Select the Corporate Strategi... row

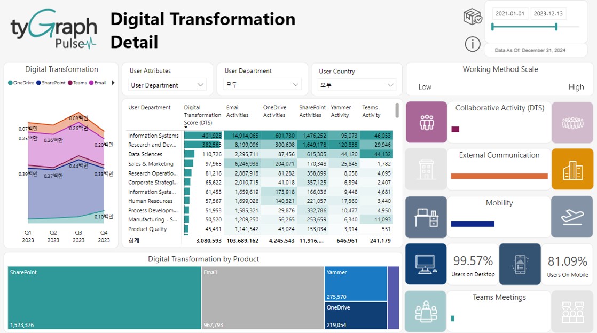[x=260, y=183]
